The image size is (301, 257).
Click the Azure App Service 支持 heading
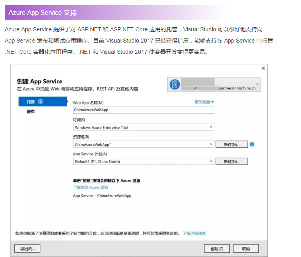(x=43, y=13)
